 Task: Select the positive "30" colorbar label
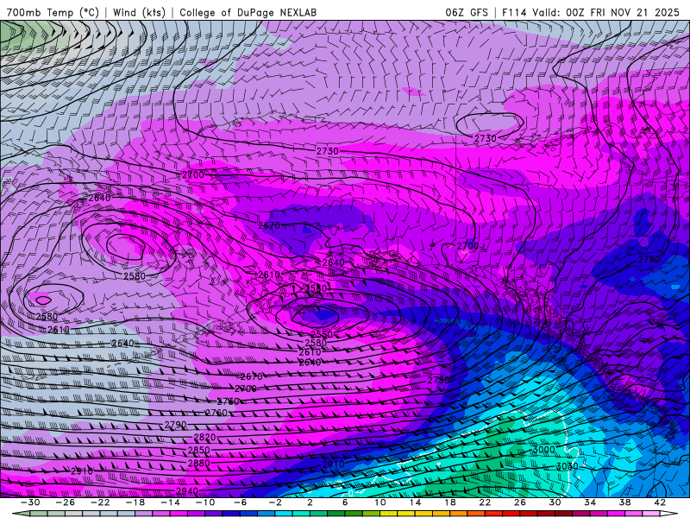pyautogui.click(x=555, y=502)
